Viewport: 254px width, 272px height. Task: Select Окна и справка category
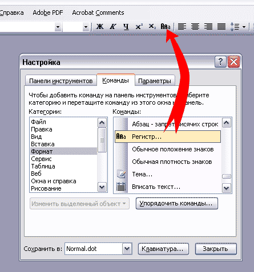pyautogui.click(x=63, y=181)
